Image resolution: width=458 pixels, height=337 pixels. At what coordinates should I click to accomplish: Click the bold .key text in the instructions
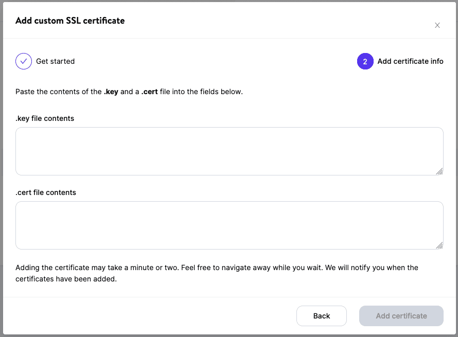click(x=111, y=92)
